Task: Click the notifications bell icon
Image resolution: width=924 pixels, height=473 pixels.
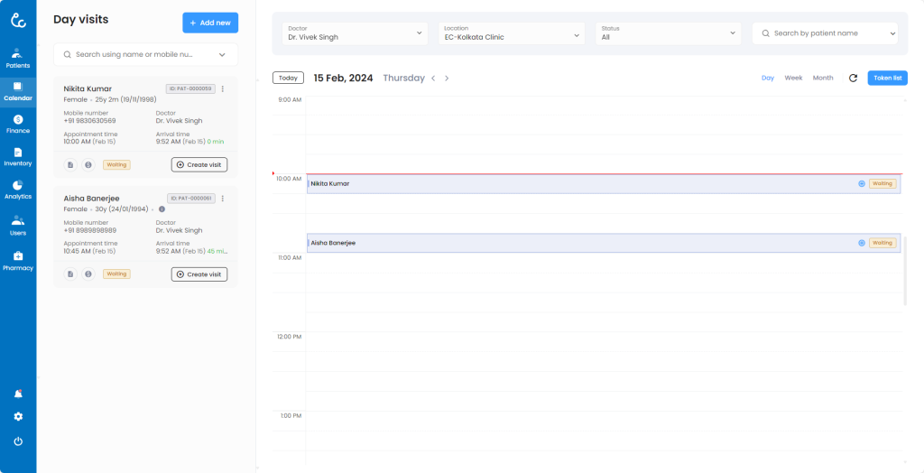Action: click(x=18, y=394)
